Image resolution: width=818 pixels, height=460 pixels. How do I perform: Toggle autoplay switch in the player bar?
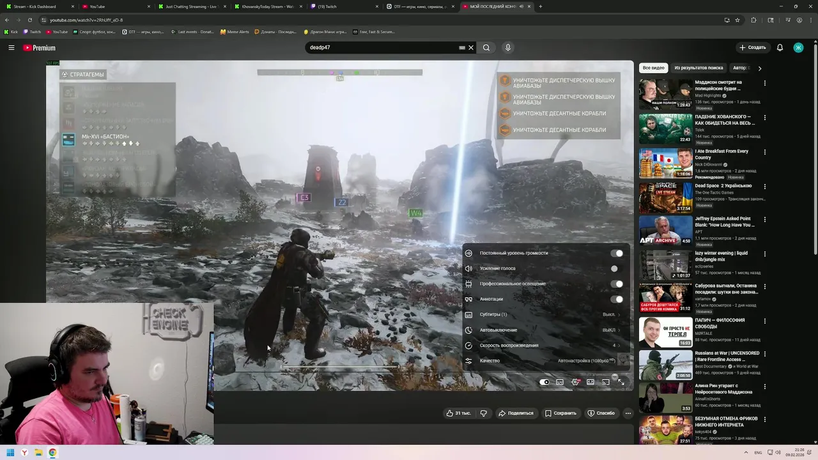[x=544, y=382]
